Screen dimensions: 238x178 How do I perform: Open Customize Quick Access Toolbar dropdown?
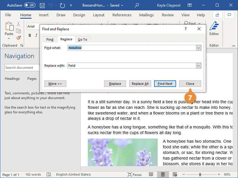pos(71,5)
